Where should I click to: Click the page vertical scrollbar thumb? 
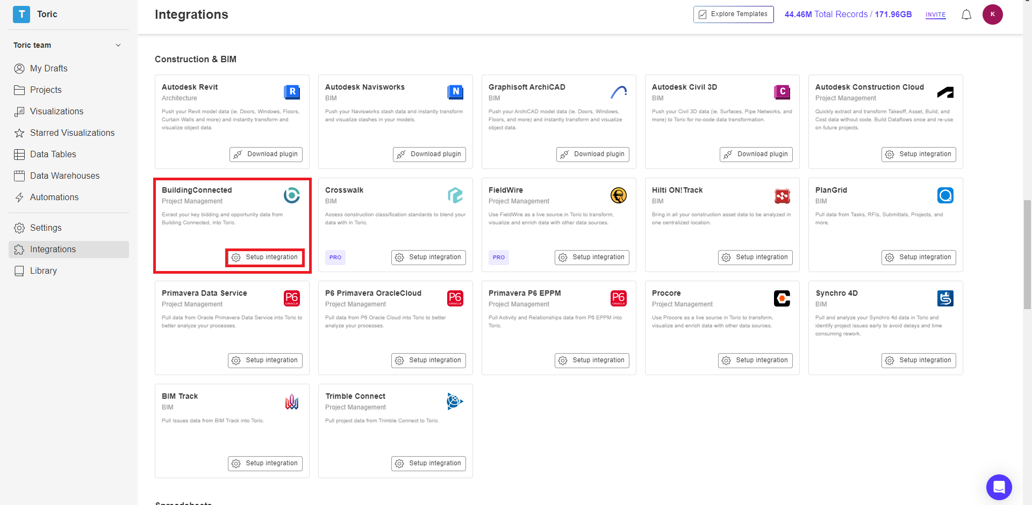1027,254
